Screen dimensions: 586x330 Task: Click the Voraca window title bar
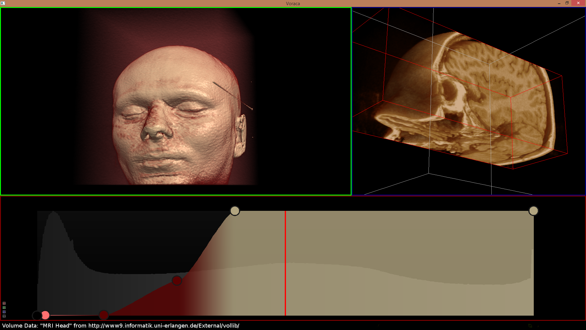293,3
